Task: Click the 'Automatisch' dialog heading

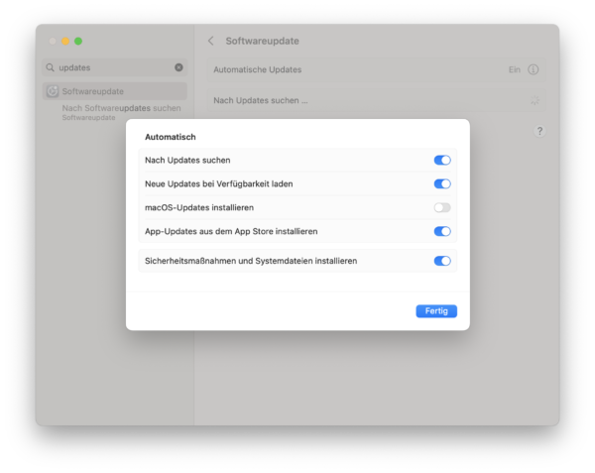Action: pos(171,137)
